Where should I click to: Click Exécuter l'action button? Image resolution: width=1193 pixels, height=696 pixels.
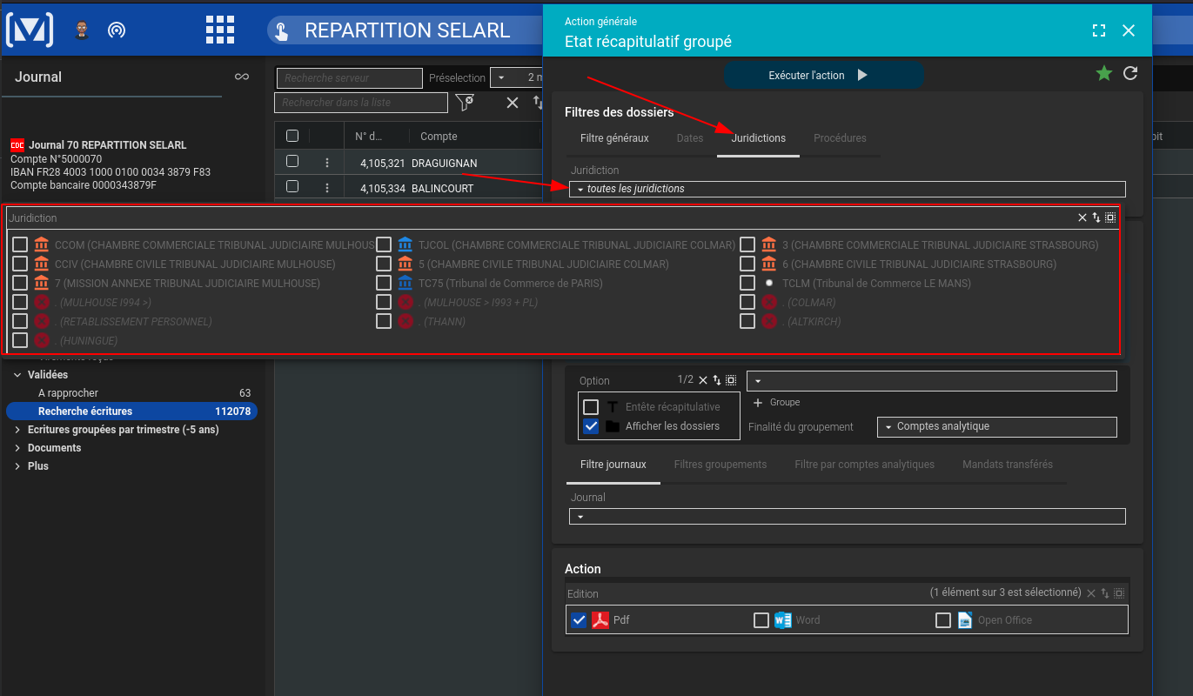pyautogui.click(x=823, y=76)
